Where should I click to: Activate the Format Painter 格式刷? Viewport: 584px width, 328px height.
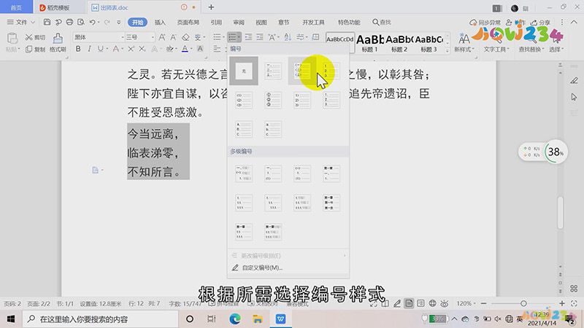tap(58, 43)
